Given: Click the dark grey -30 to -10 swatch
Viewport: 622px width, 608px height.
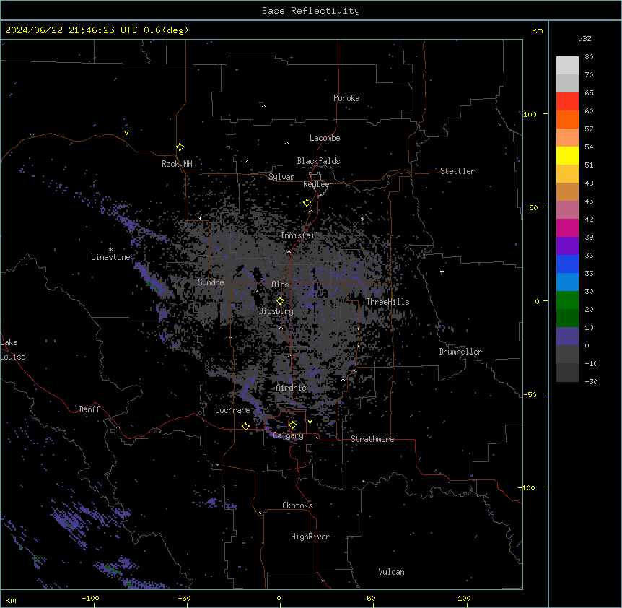Looking at the screenshot, I should pyautogui.click(x=567, y=373).
